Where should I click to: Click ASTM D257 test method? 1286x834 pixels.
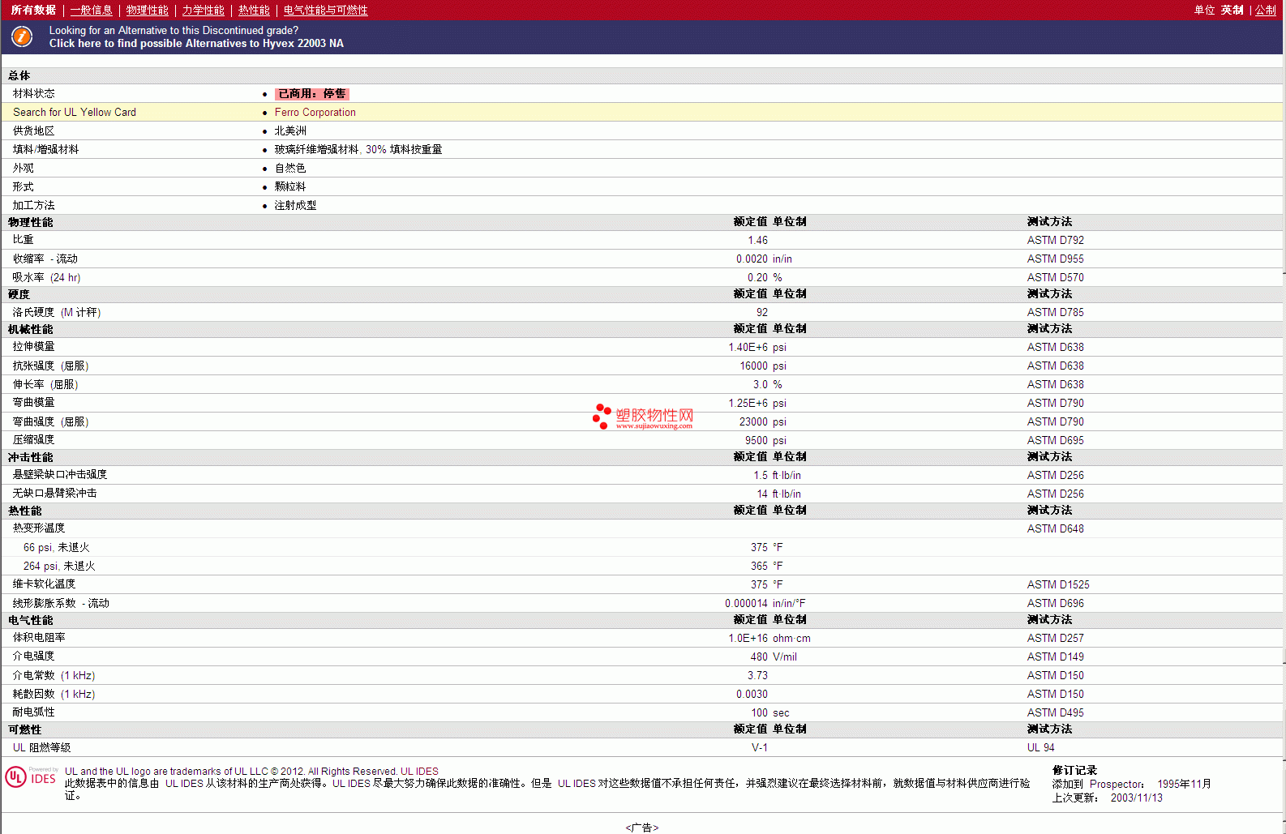[x=1055, y=639]
